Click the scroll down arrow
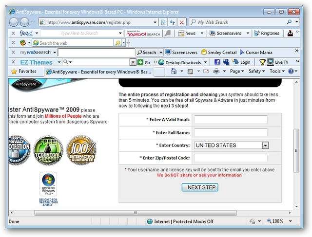 [x=296, y=206]
